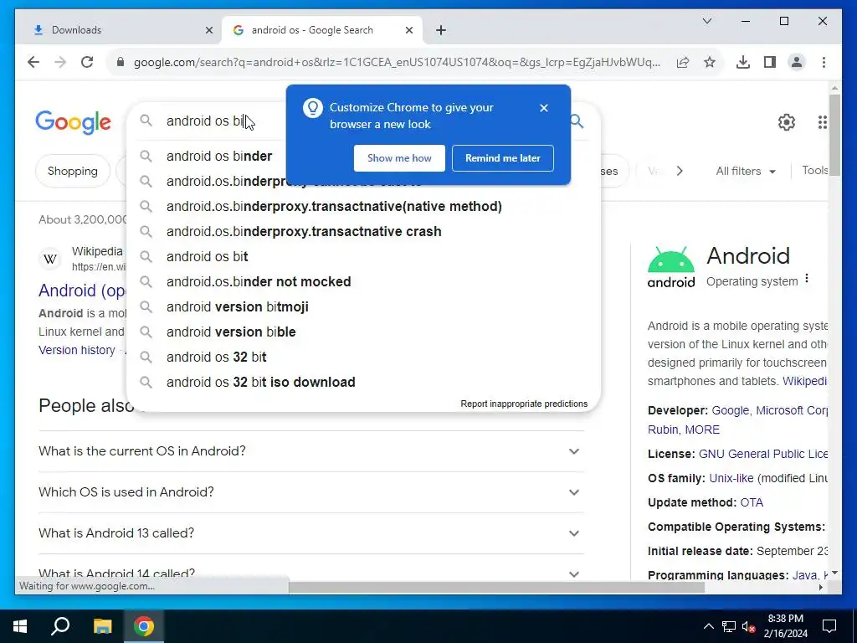Open site info lock icon
Viewport: 857px width, 643px height.
tap(121, 62)
